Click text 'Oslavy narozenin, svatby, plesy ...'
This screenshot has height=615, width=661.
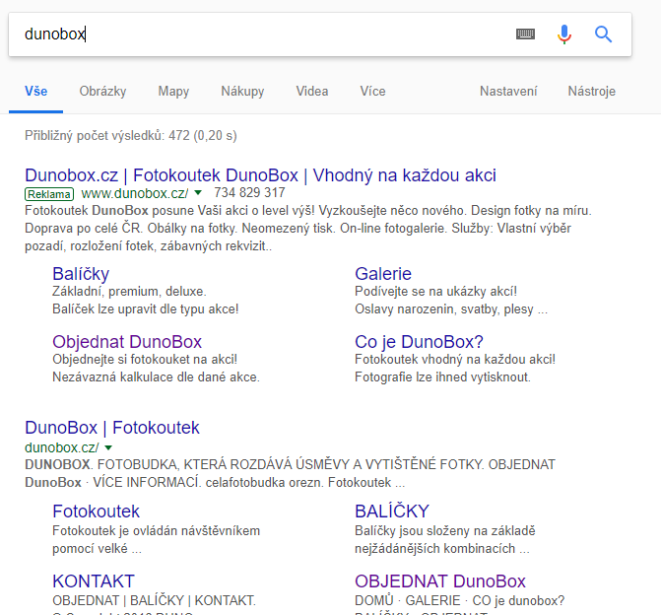(x=451, y=309)
